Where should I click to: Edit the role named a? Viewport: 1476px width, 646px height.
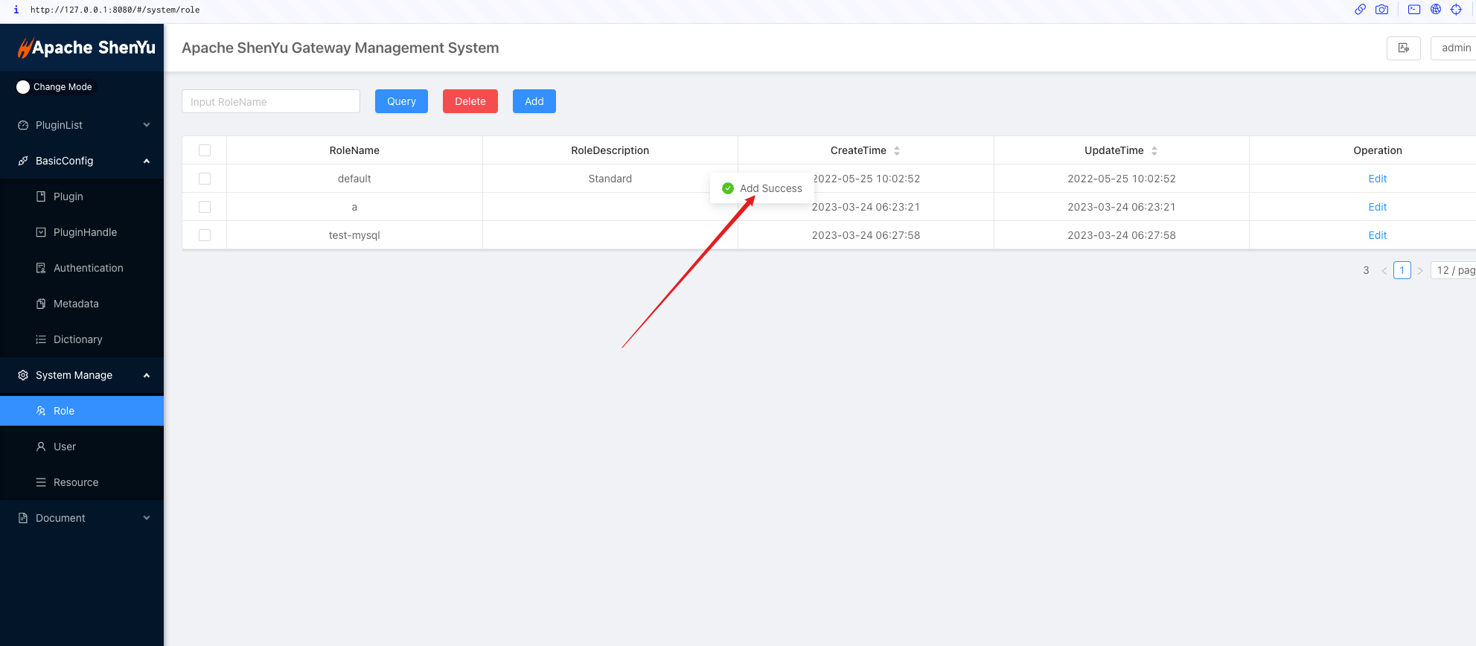[1377, 207]
